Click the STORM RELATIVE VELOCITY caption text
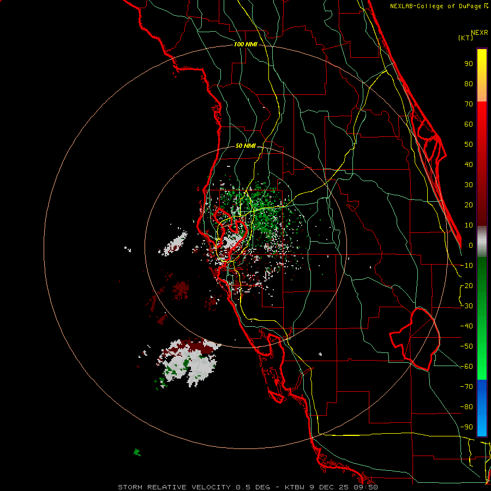This screenshot has height=491, width=491. coord(174,487)
